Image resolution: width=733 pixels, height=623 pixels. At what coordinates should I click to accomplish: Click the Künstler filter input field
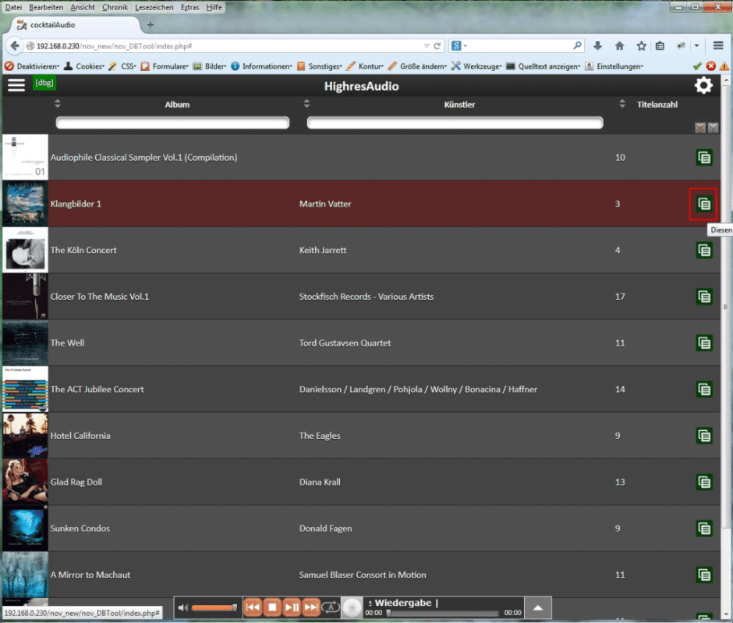tap(455, 123)
